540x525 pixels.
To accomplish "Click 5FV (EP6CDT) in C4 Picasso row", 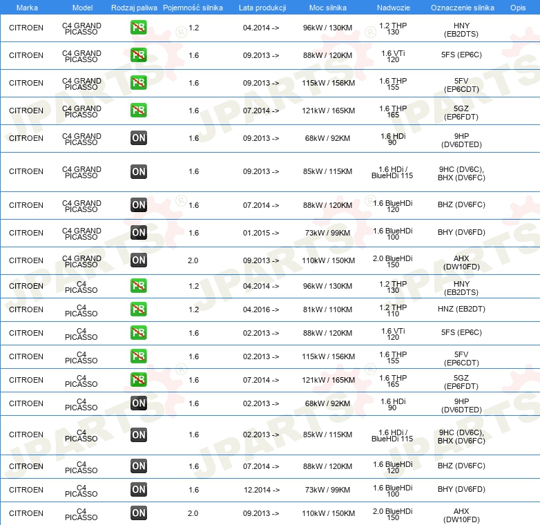I will (461, 359).
